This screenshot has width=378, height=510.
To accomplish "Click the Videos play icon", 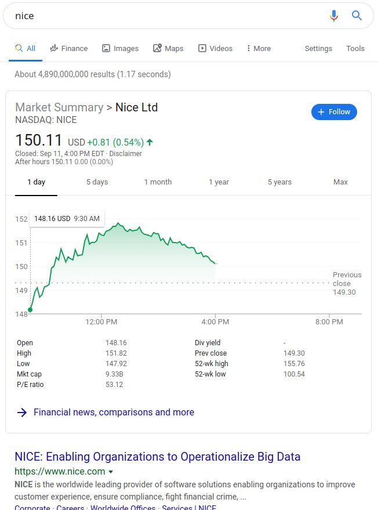I will (x=202, y=48).
